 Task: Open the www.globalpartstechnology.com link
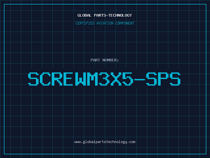pyautogui.click(x=105, y=142)
